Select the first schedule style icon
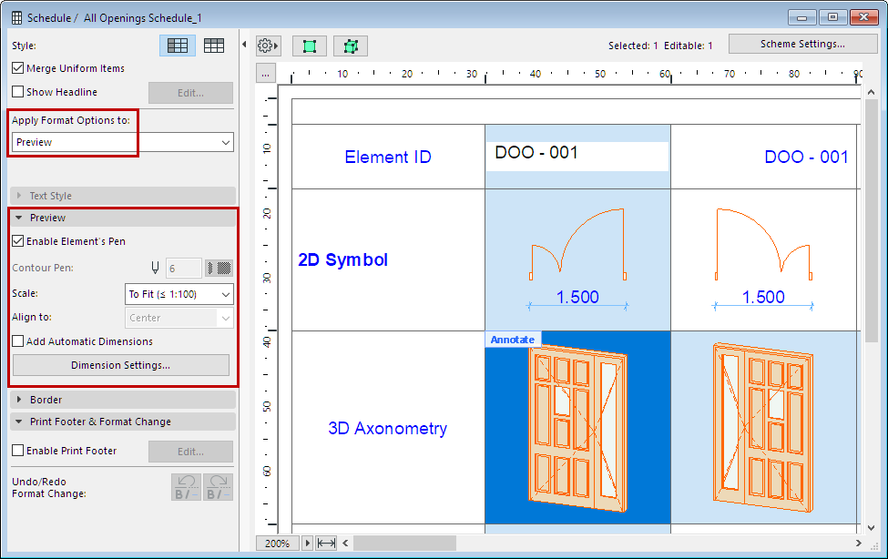888x559 pixels. [x=178, y=46]
